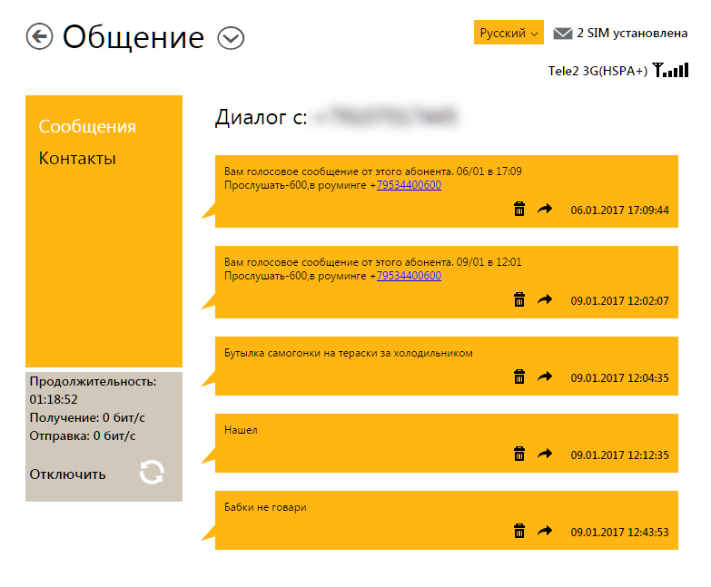Delete the message dated 06.01.2017 17:09:44
This screenshot has height=587, width=711.
point(519,210)
